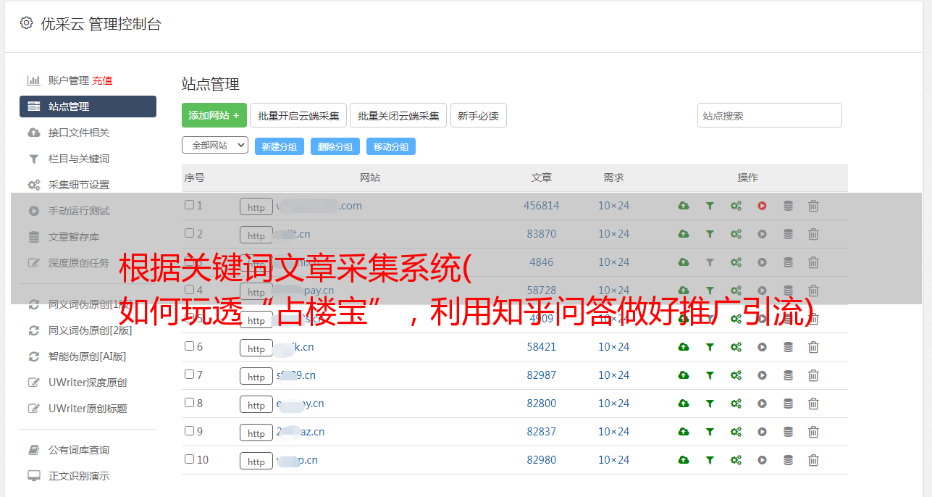Click the http button in row 10
932x497 pixels.
click(256, 461)
